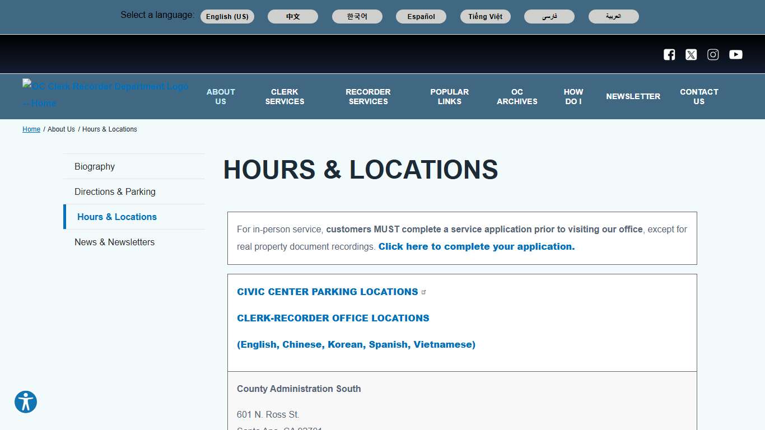765x430 pixels.
Task: Click here to complete your application link
Action: [476, 246]
